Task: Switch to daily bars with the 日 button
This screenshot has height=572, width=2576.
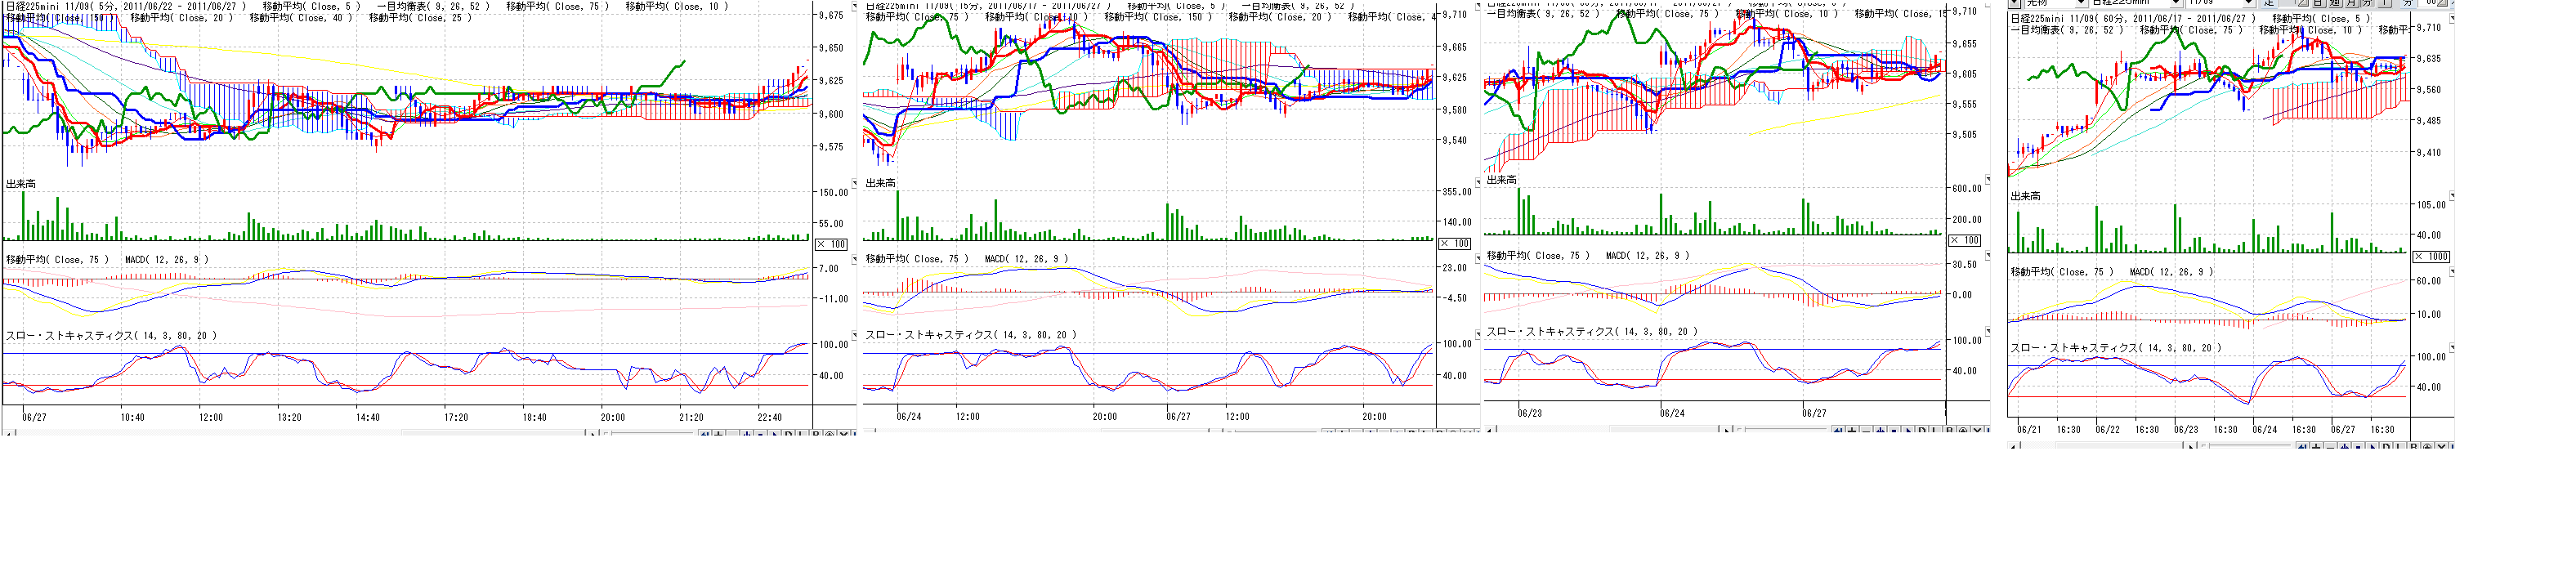Action: click(x=2318, y=3)
